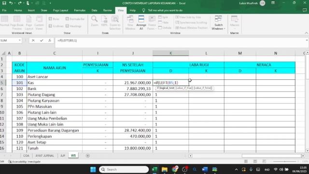Open the Windows Start menu
Viewport: 309px width, 174px height.
click(93, 169)
